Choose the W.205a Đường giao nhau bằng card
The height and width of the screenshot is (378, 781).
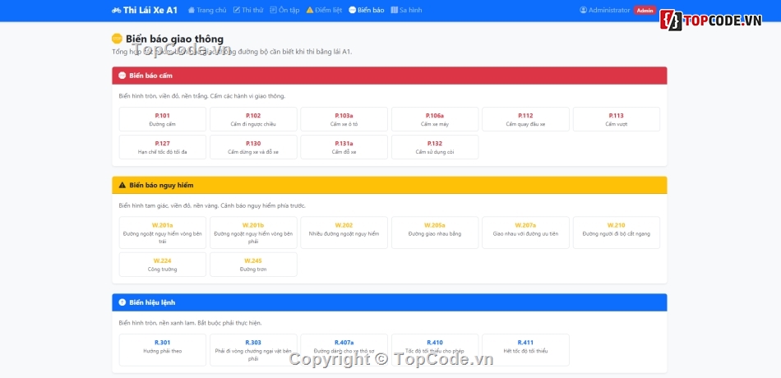click(435, 233)
